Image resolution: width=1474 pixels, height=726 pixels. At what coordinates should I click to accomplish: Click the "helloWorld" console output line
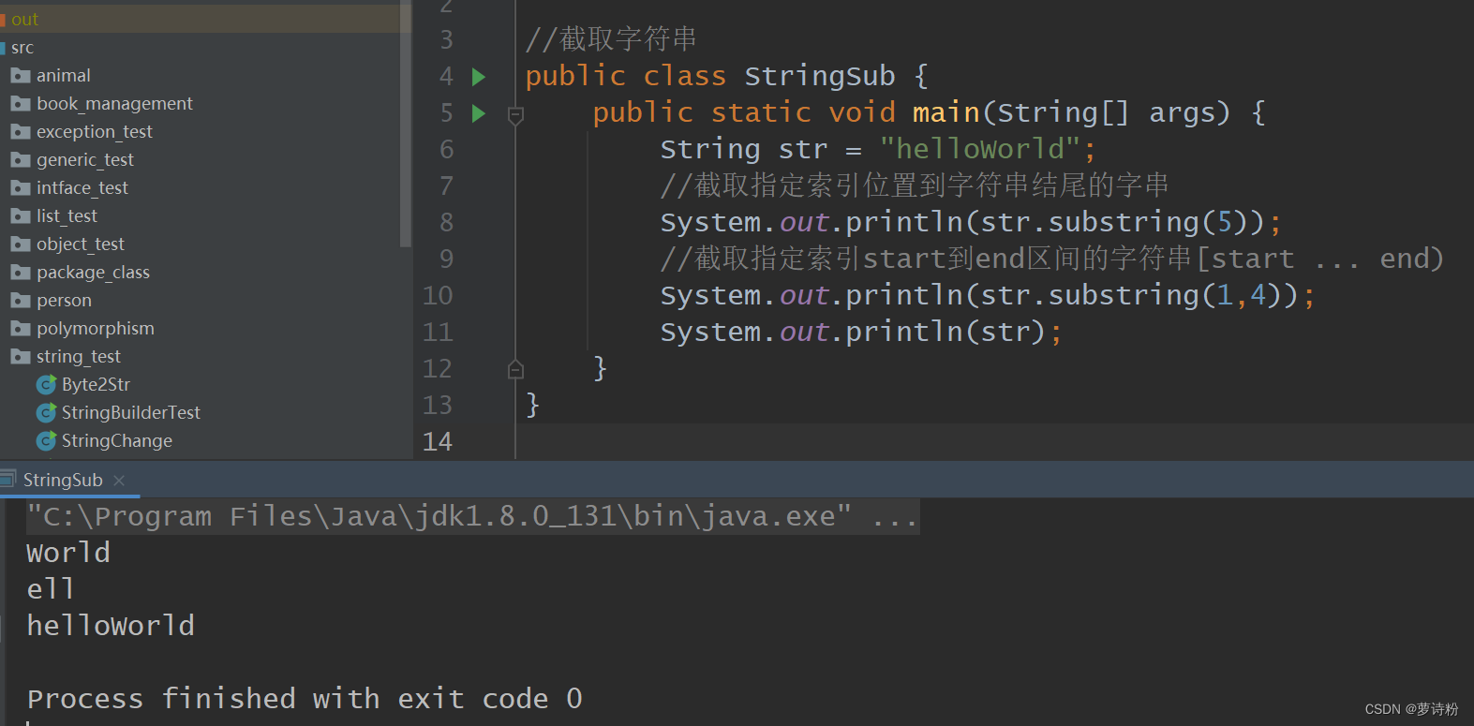(x=111, y=626)
